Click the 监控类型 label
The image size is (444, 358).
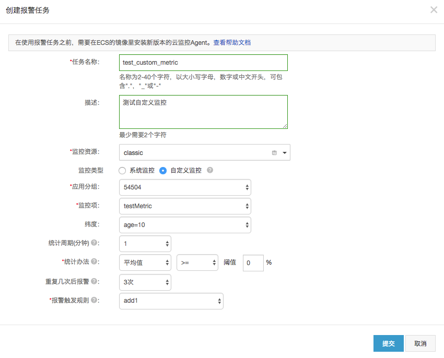[91, 170]
